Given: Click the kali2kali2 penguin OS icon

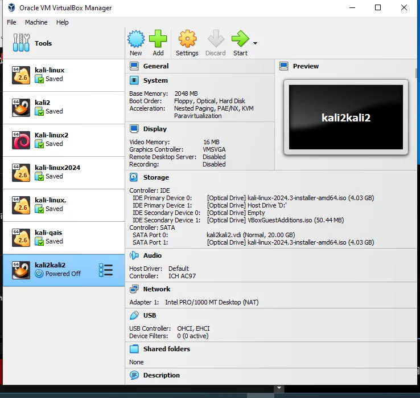Looking at the screenshot, I should click(21, 270).
